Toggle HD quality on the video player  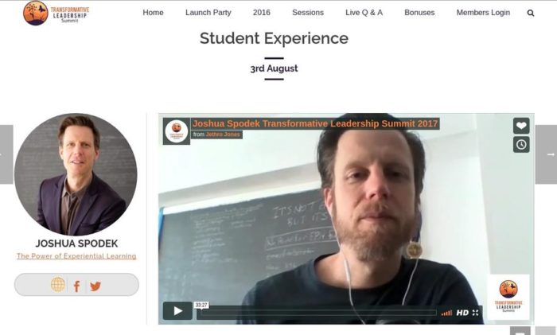coord(462,313)
